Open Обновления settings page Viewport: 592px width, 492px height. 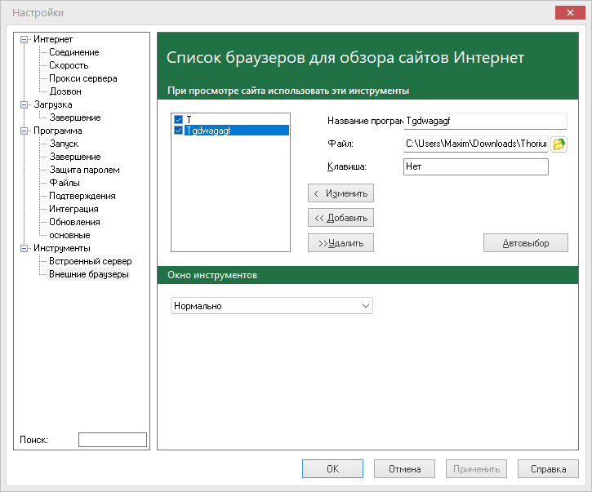(x=74, y=222)
